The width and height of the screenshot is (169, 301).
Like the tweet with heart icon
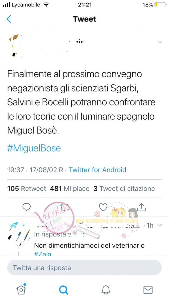pos(103,207)
